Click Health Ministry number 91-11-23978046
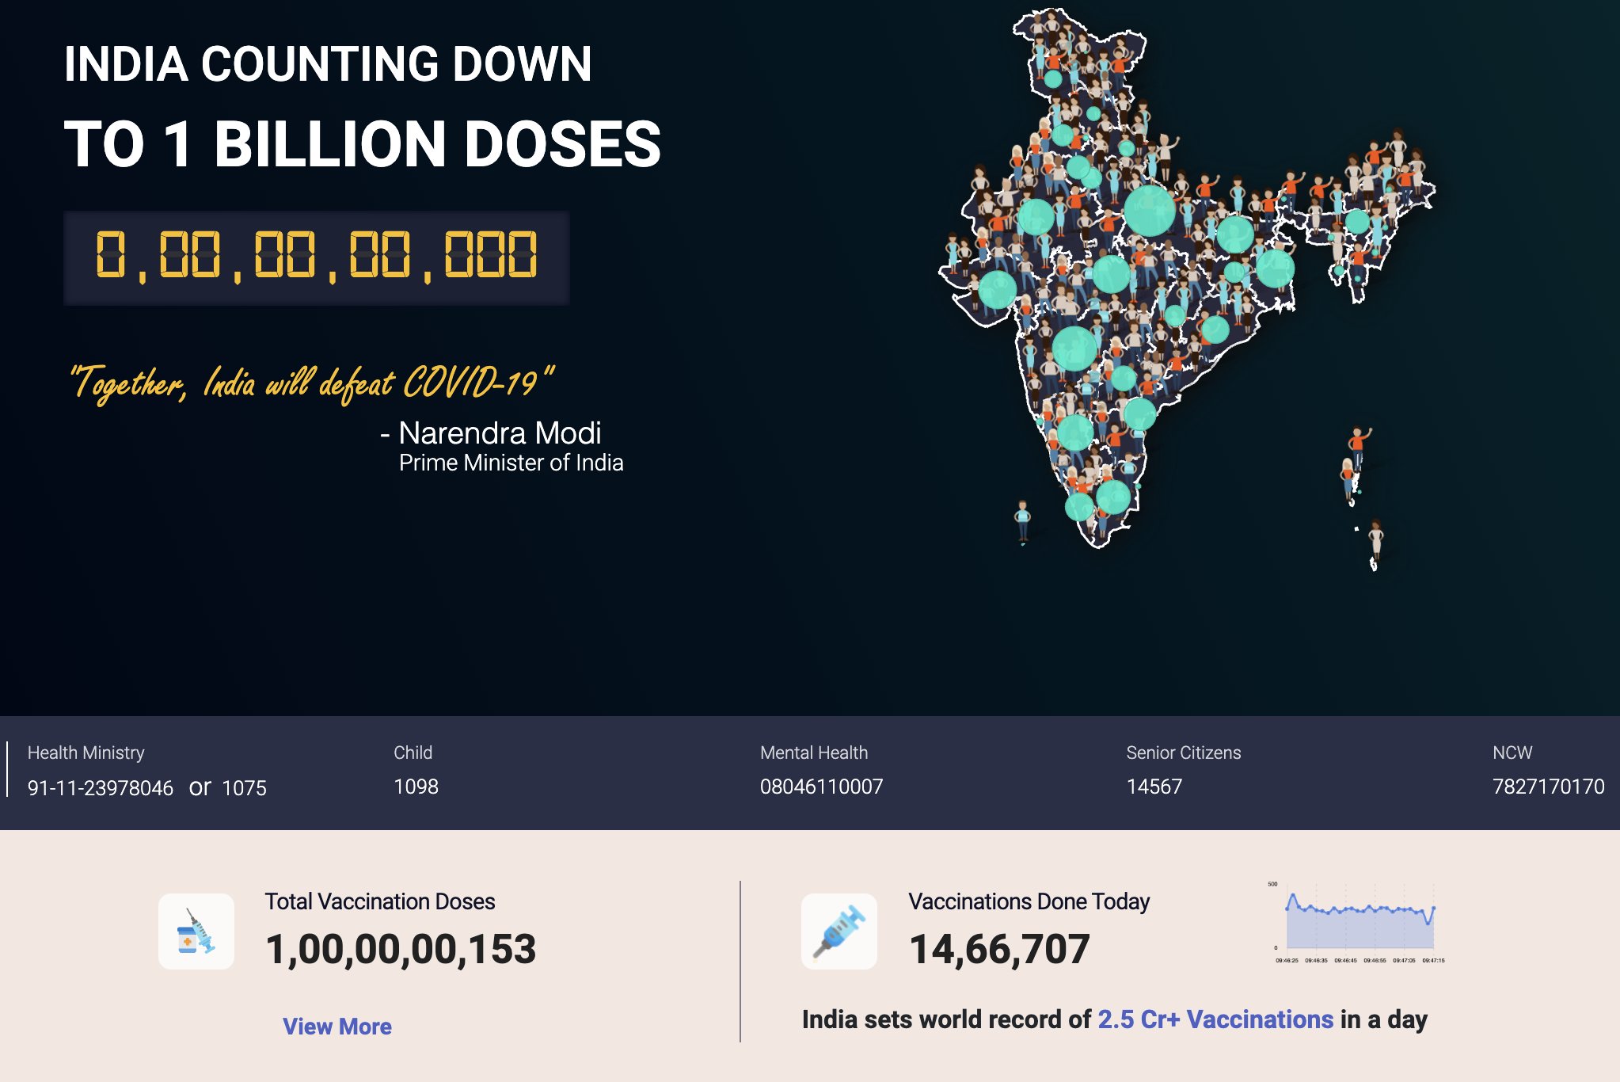Screen dimensions: 1620x1082 101,787
